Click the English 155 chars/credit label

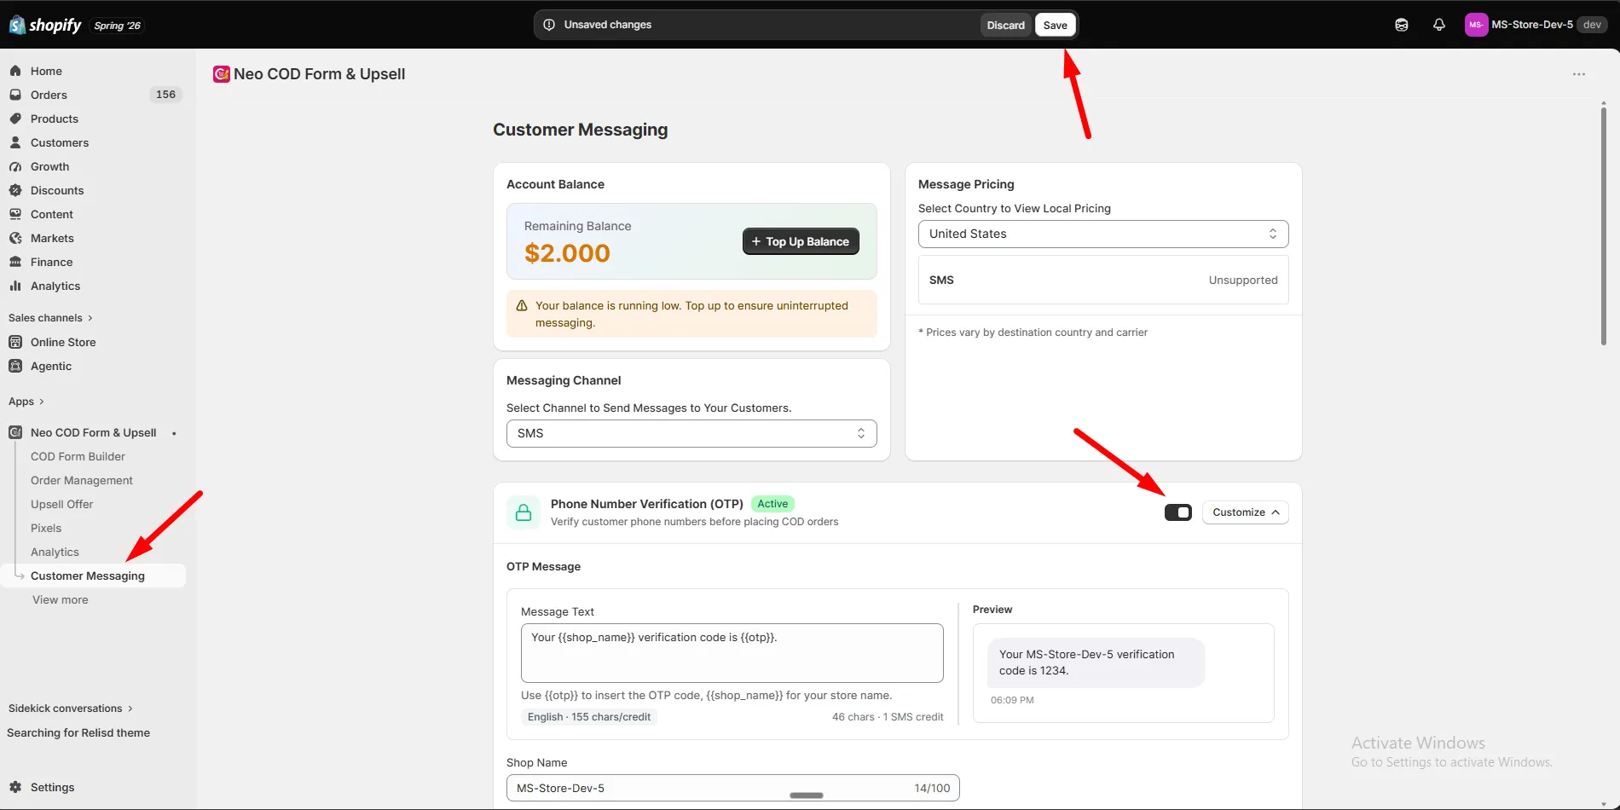pyautogui.click(x=589, y=717)
